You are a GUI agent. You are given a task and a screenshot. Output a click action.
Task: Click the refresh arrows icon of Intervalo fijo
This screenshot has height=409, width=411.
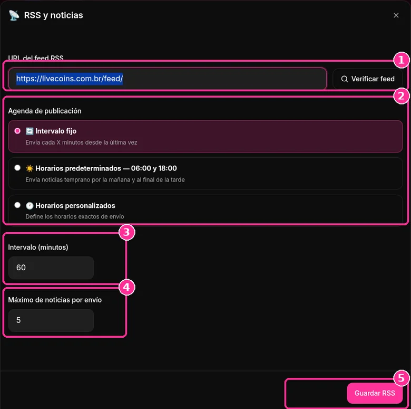30,131
